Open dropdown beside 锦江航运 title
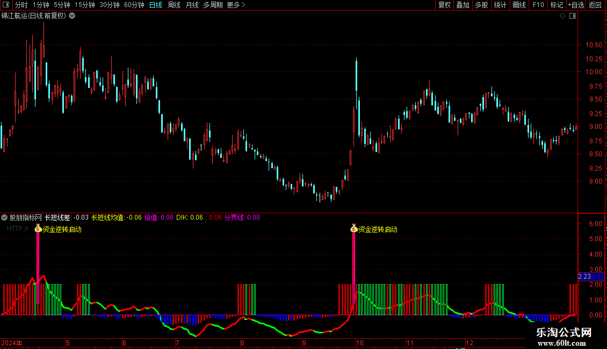Image resolution: width=607 pixels, height=349 pixels. click(x=72, y=16)
